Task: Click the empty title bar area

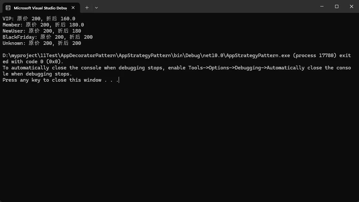Action: pyautogui.click(x=206, y=7)
